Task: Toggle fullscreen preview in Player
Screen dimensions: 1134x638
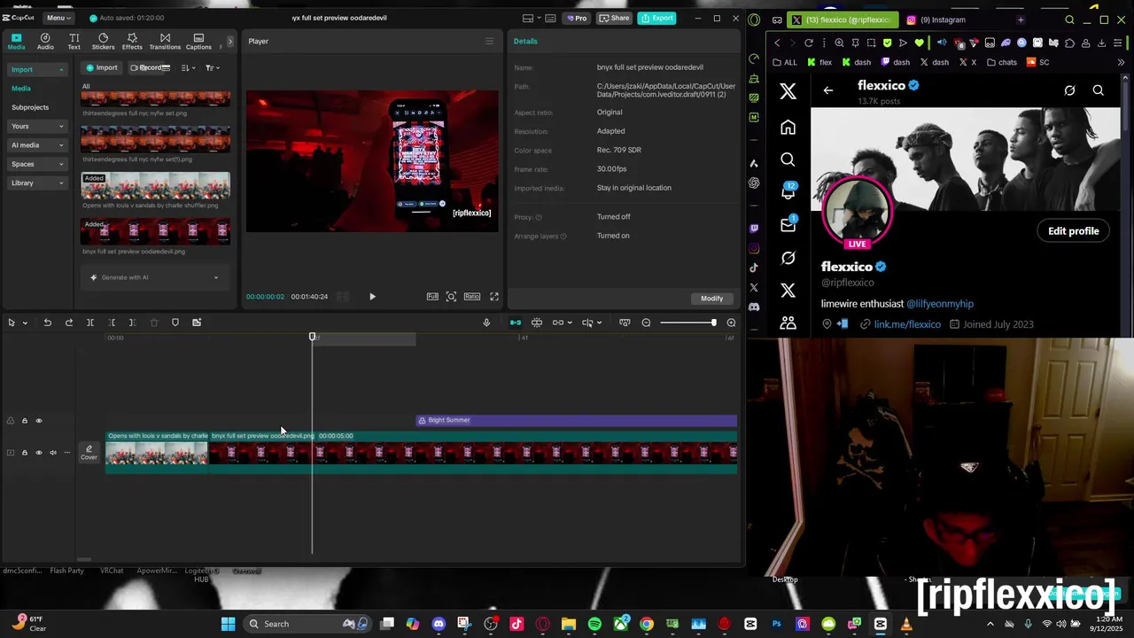Action: pyautogui.click(x=494, y=297)
